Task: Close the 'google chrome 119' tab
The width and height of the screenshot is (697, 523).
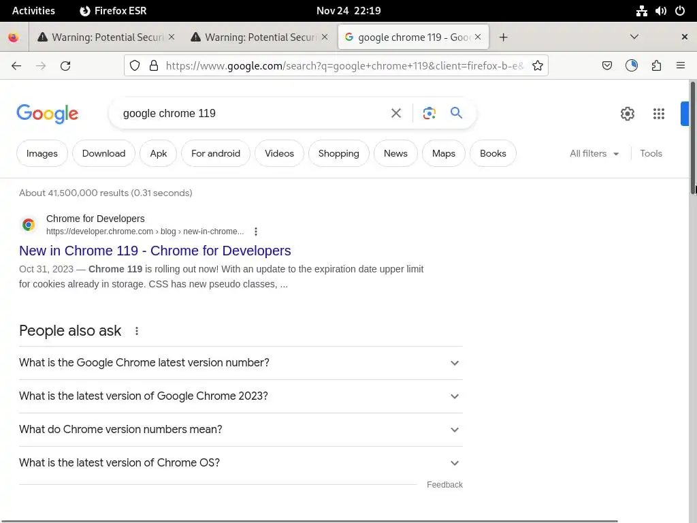Action: [478, 37]
